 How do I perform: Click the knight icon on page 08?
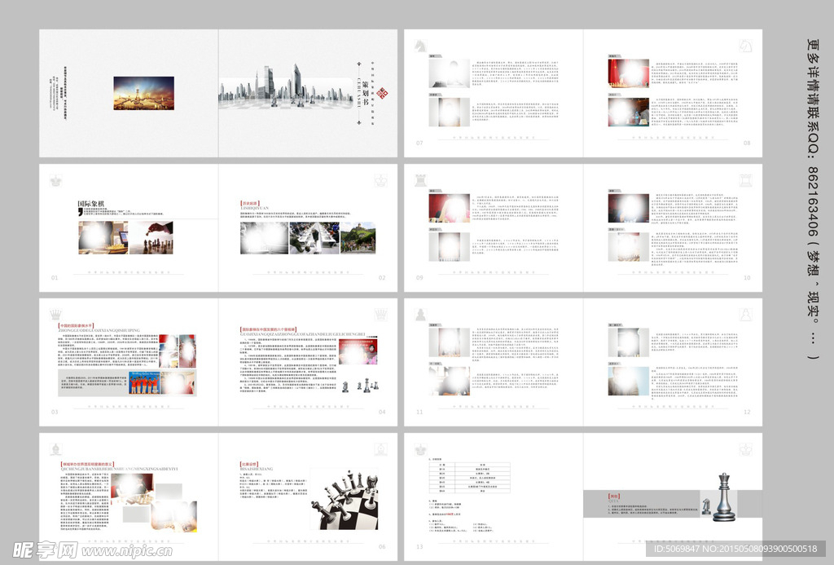coord(744,46)
